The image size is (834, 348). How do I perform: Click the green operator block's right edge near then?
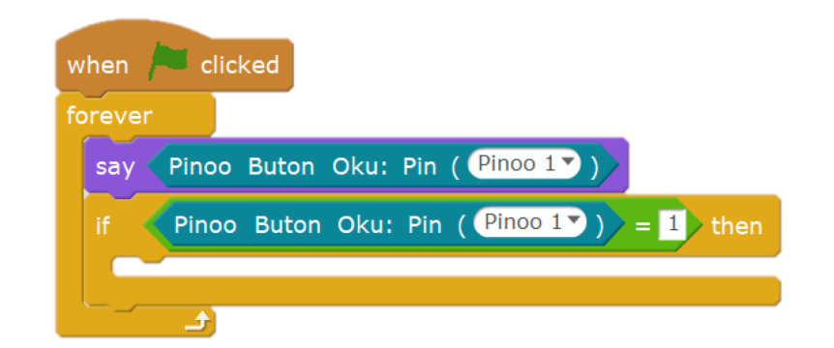coord(693,225)
